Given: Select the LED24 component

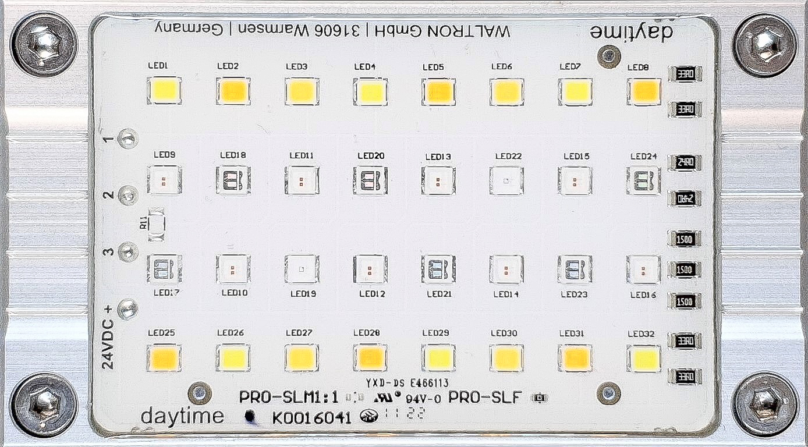Looking at the screenshot, I should [x=643, y=180].
